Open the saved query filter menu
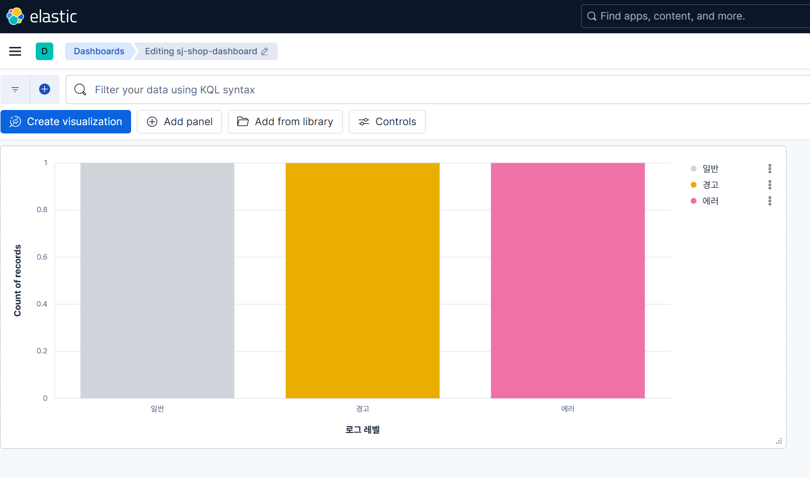The image size is (810, 478). pos(15,89)
